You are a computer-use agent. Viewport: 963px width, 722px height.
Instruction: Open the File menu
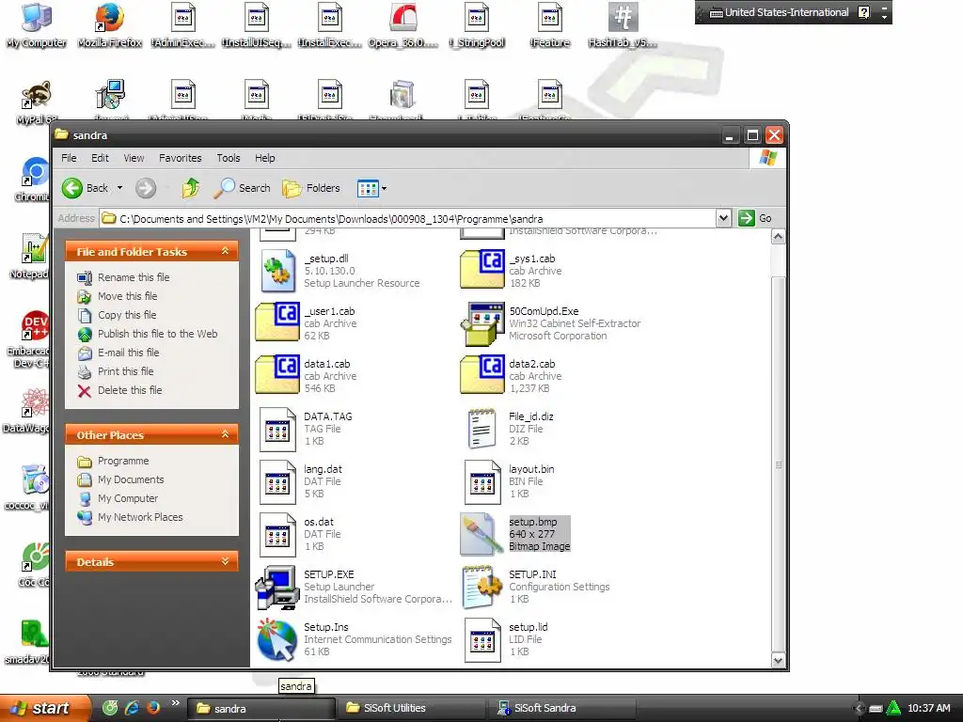[x=69, y=158]
